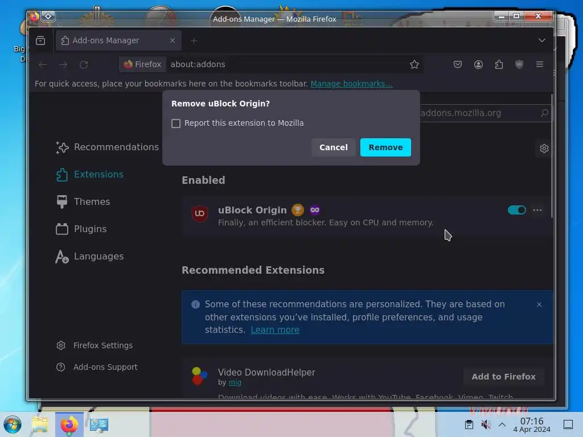
Task: Open File Explorer from the taskbar
Action: pyautogui.click(x=40, y=424)
